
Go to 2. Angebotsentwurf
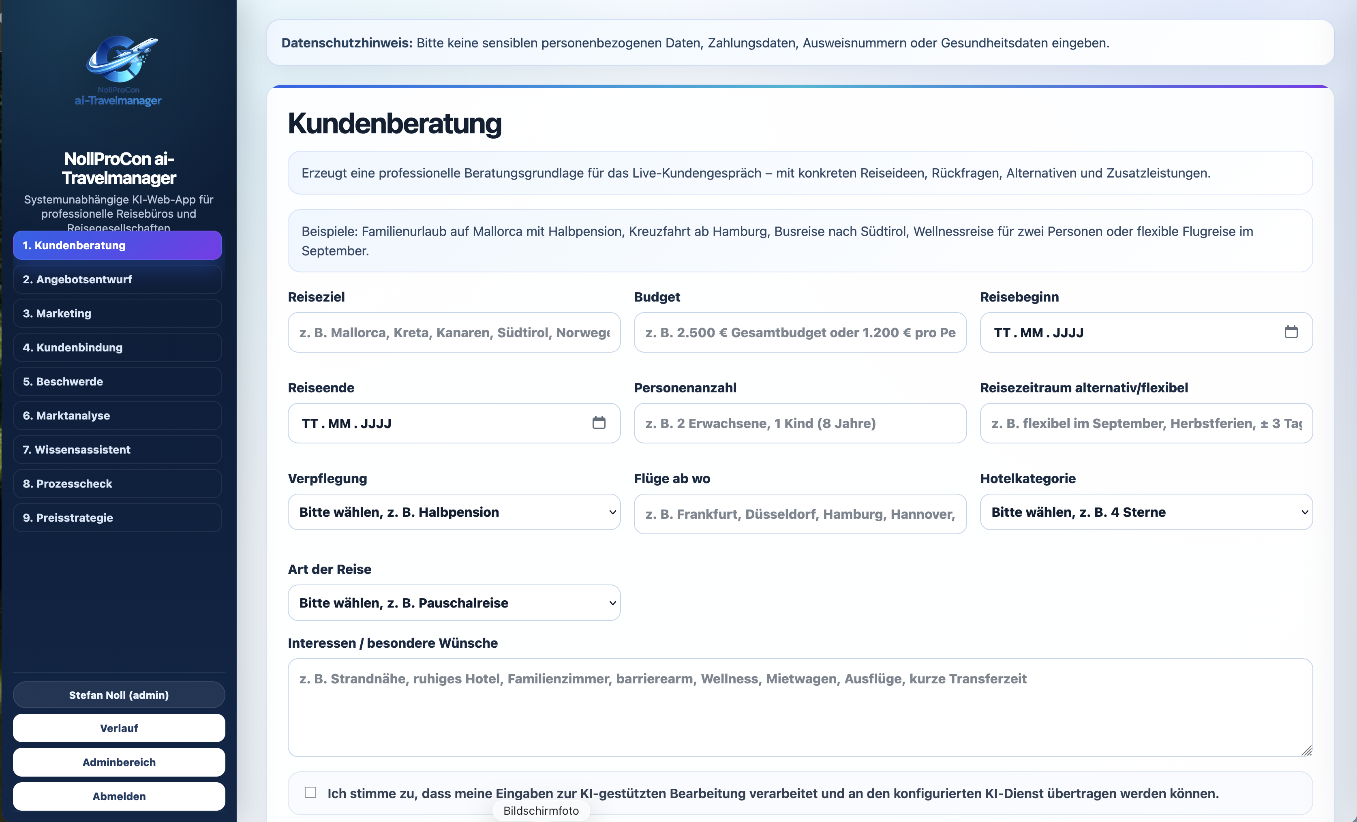[x=117, y=280]
